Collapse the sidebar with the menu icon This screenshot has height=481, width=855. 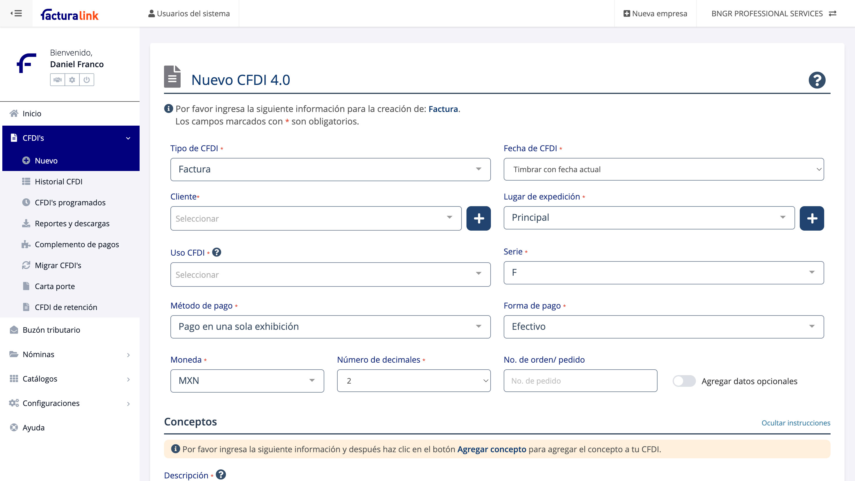coord(16,13)
